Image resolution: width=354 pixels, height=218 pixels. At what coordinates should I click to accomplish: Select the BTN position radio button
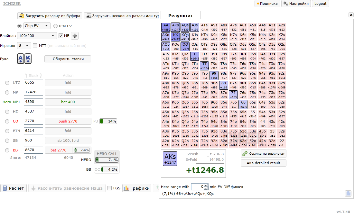7,131
